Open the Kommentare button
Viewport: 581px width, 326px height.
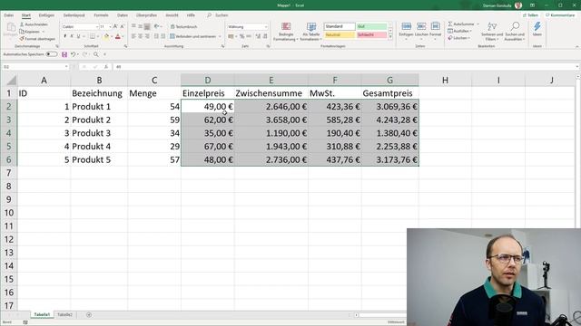point(560,15)
